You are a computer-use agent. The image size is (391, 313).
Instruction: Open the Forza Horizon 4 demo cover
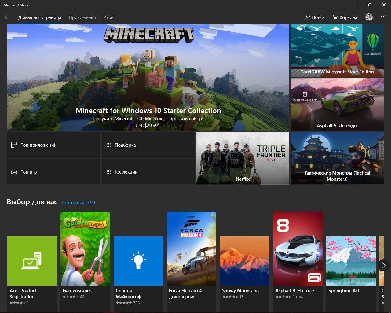tap(192, 249)
